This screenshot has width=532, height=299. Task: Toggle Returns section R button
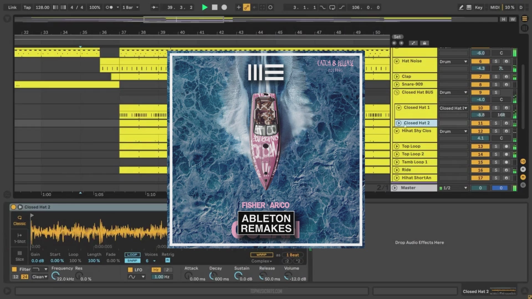coord(523,169)
